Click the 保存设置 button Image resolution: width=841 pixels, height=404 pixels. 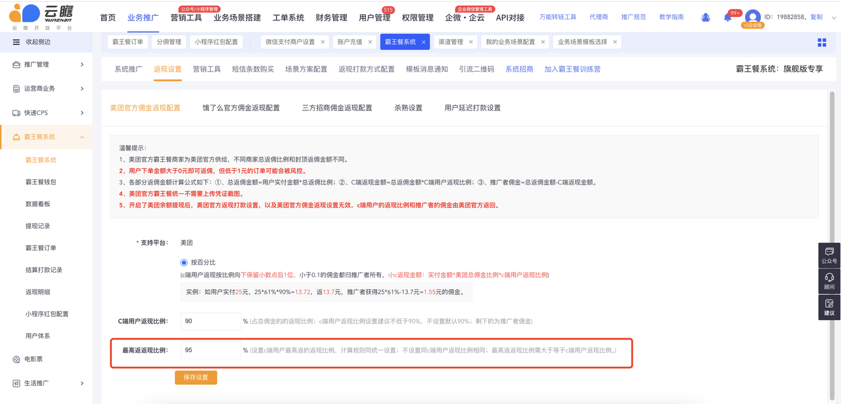pyautogui.click(x=196, y=378)
